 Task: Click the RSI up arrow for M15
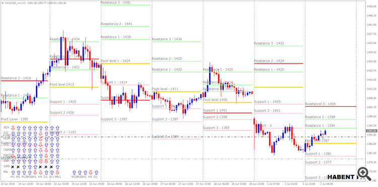point(24,134)
